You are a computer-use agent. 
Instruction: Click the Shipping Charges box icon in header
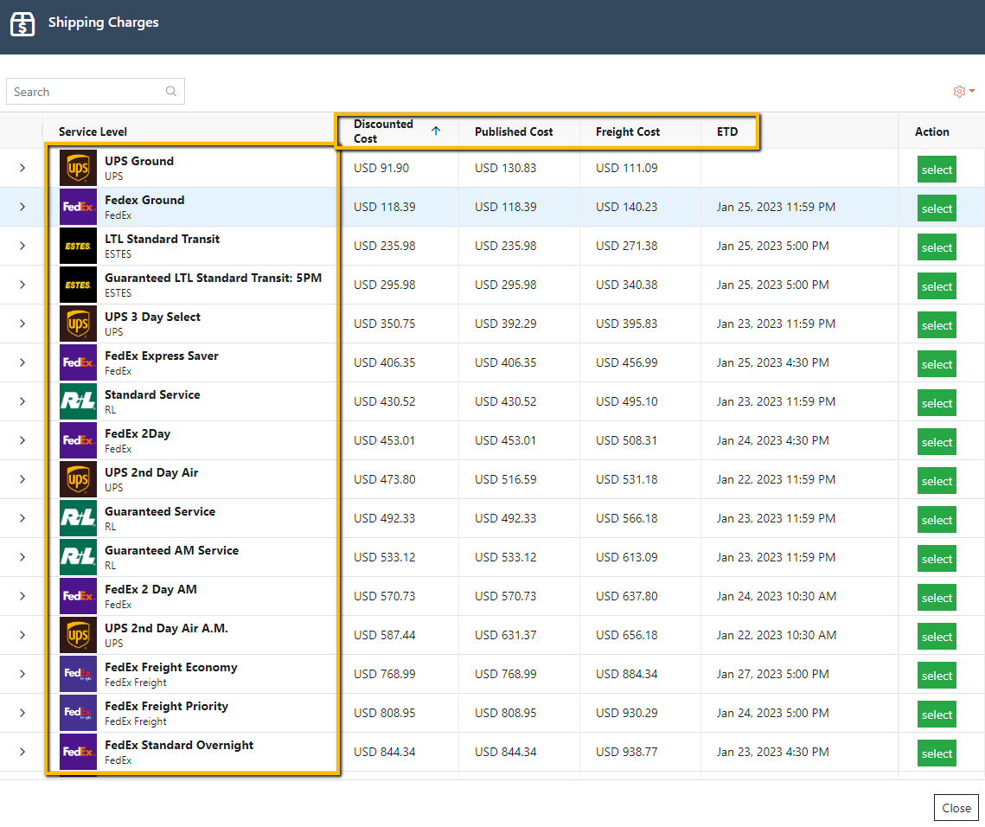tap(22, 24)
